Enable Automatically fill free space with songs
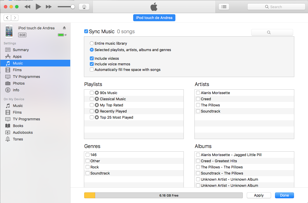This screenshot has height=203, width=308. point(91,70)
